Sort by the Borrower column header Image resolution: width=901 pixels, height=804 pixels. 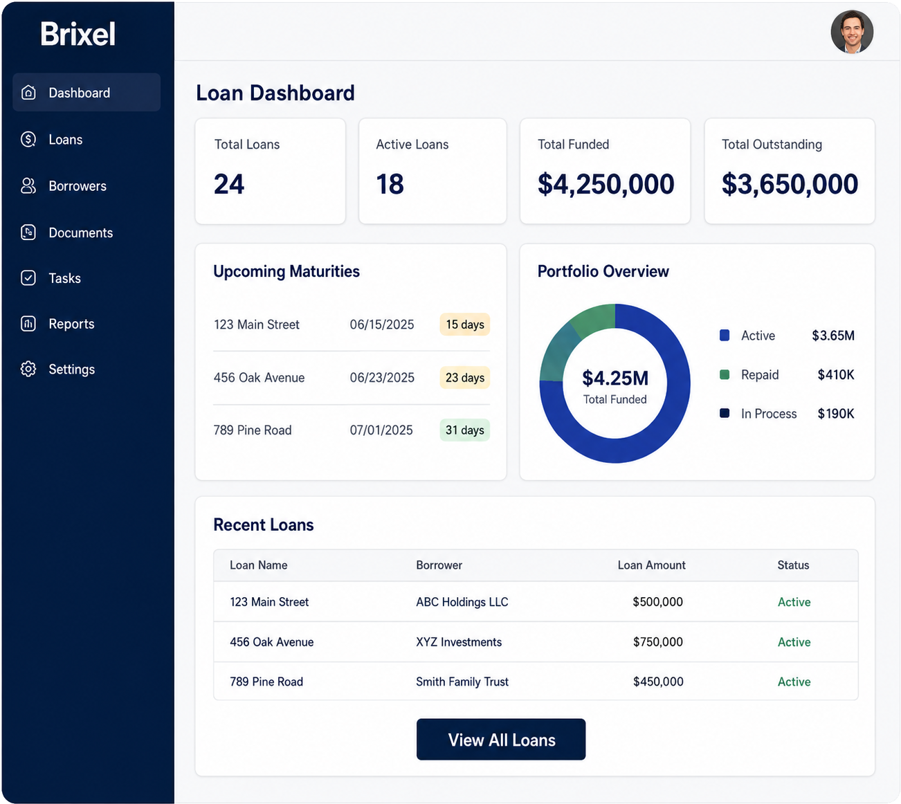(439, 565)
